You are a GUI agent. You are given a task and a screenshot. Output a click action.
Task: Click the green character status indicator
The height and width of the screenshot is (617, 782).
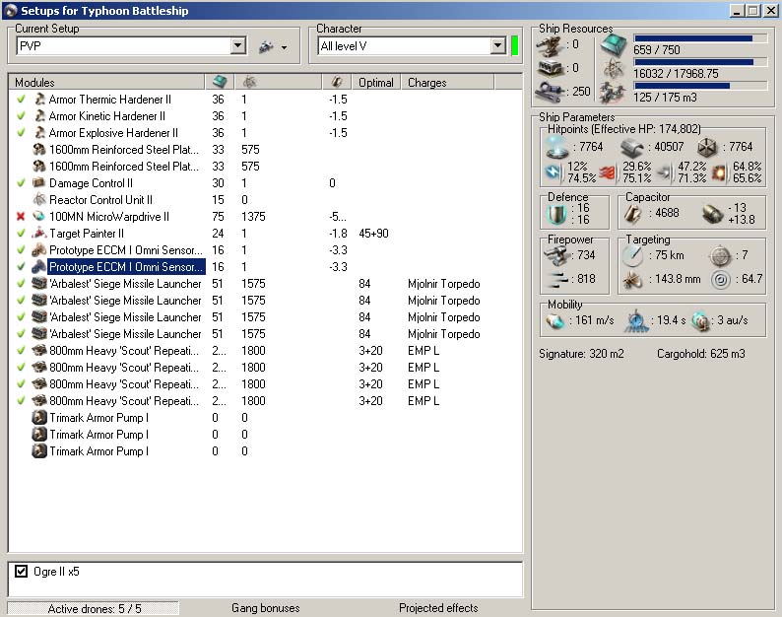(x=514, y=46)
